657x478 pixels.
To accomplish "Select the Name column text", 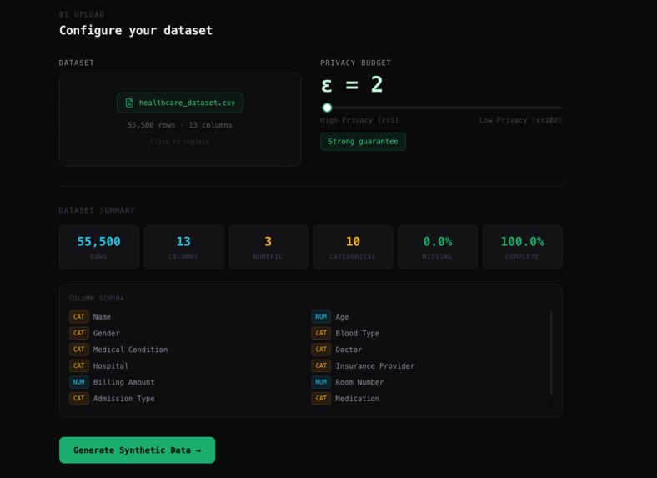I will [x=102, y=317].
